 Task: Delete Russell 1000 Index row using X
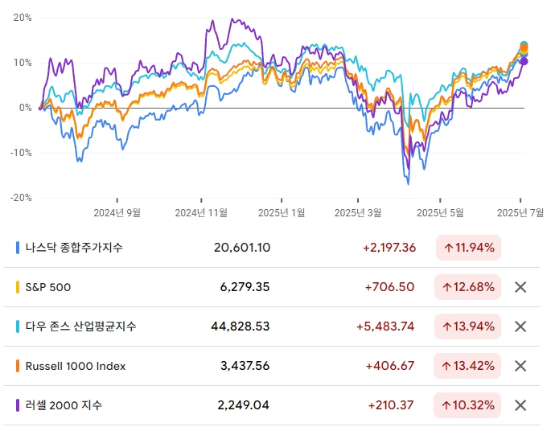(x=520, y=366)
